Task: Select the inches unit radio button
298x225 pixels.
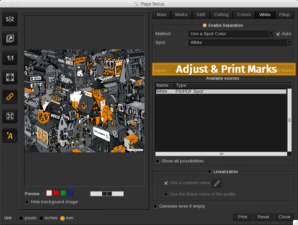Action: pos(41,218)
